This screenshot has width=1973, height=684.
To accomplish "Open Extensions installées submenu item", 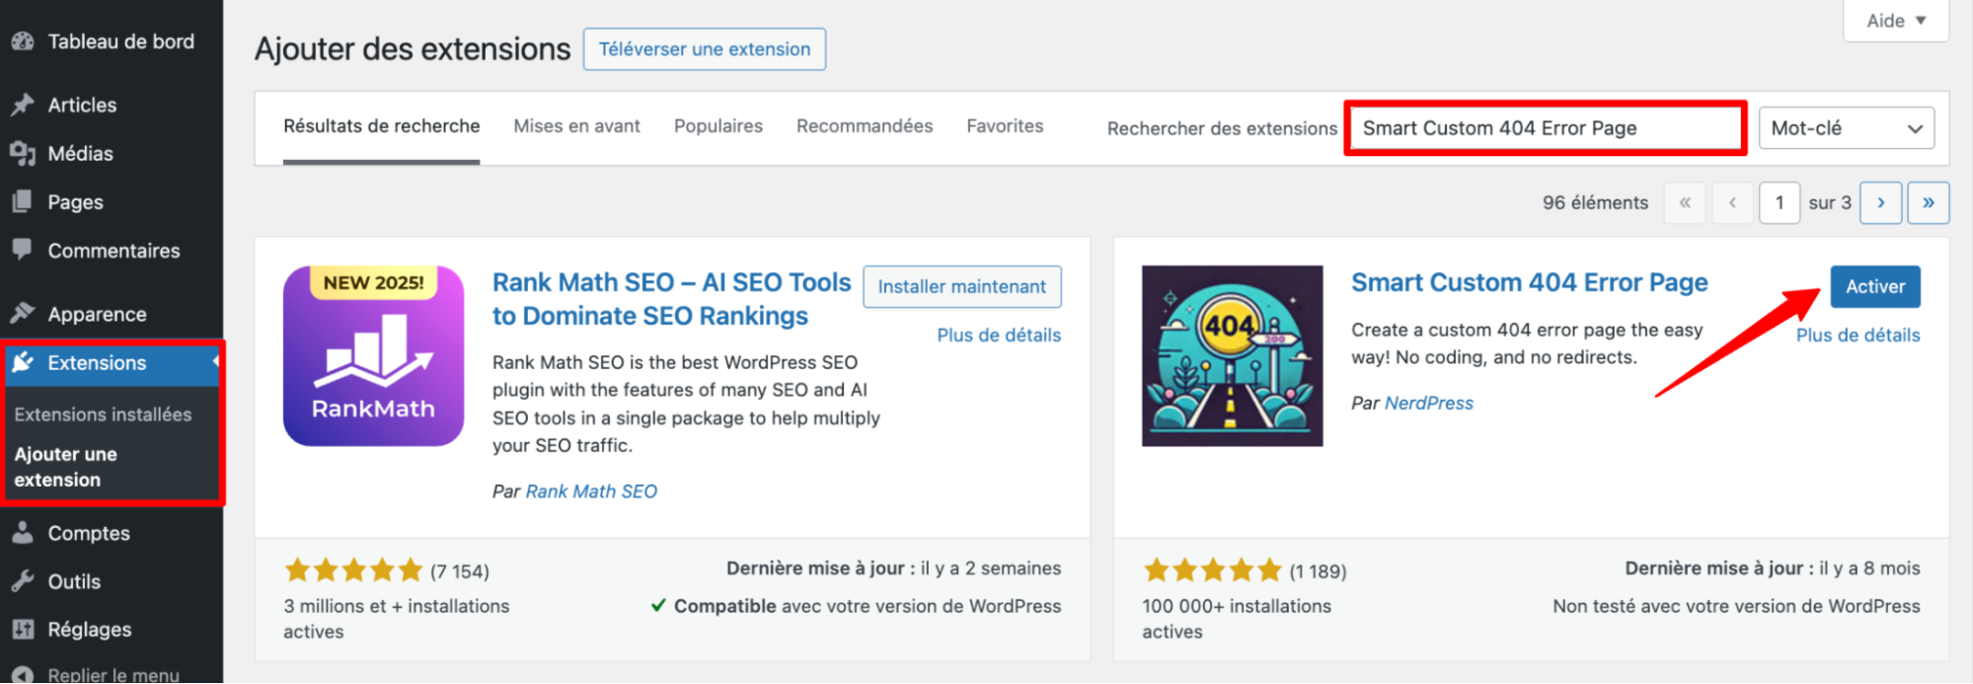I will coord(103,415).
